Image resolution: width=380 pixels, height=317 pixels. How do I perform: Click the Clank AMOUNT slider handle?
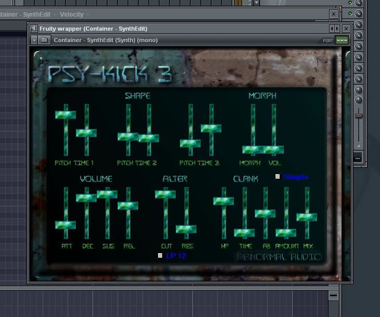(286, 233)
